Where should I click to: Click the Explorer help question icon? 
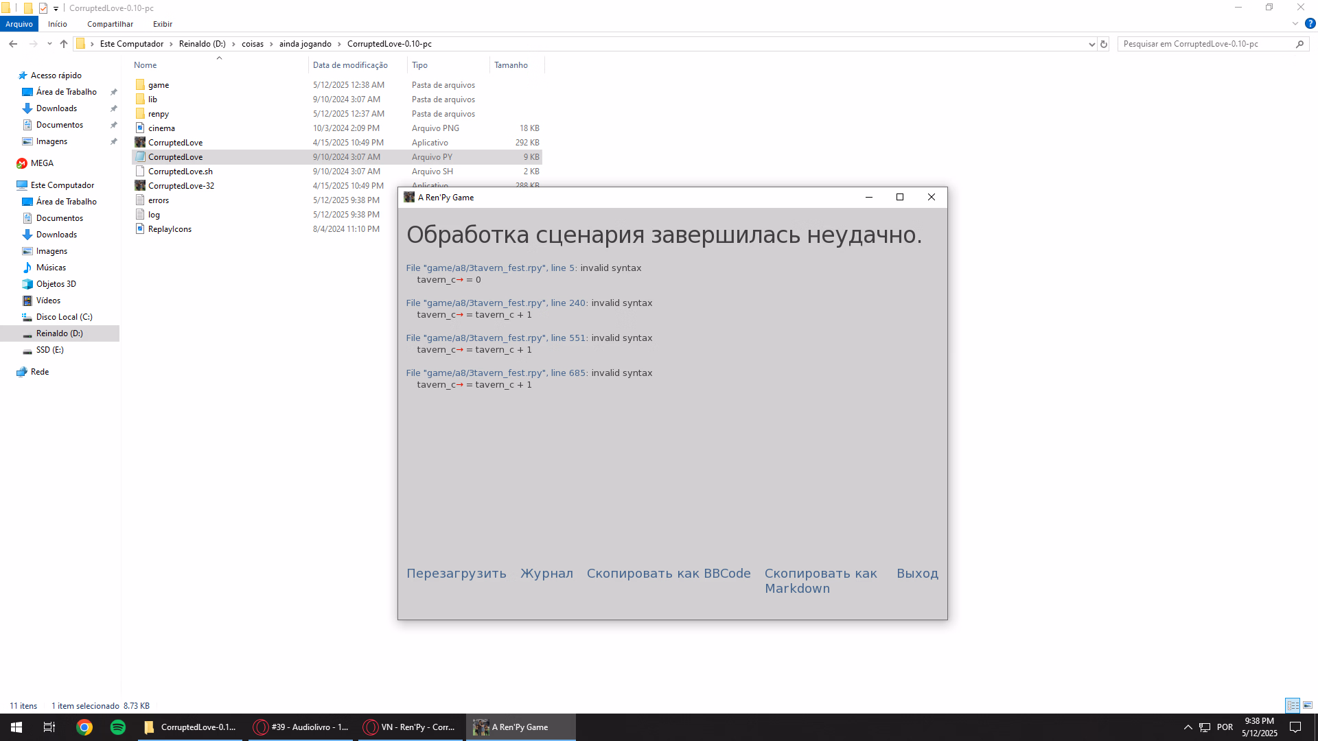1310,24
